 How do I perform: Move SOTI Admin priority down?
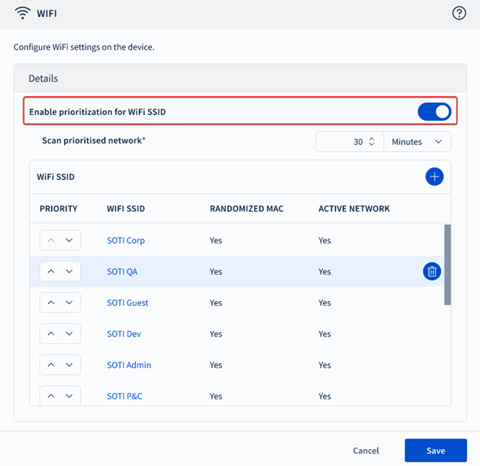(x=69, y=365)
